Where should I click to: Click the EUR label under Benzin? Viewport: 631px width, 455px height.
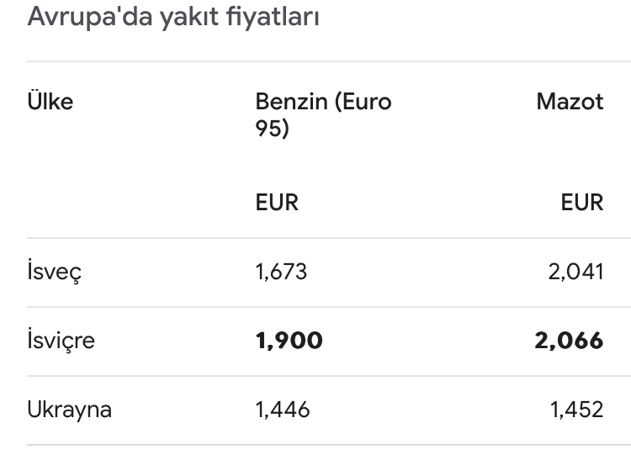(x=277, y=203)
